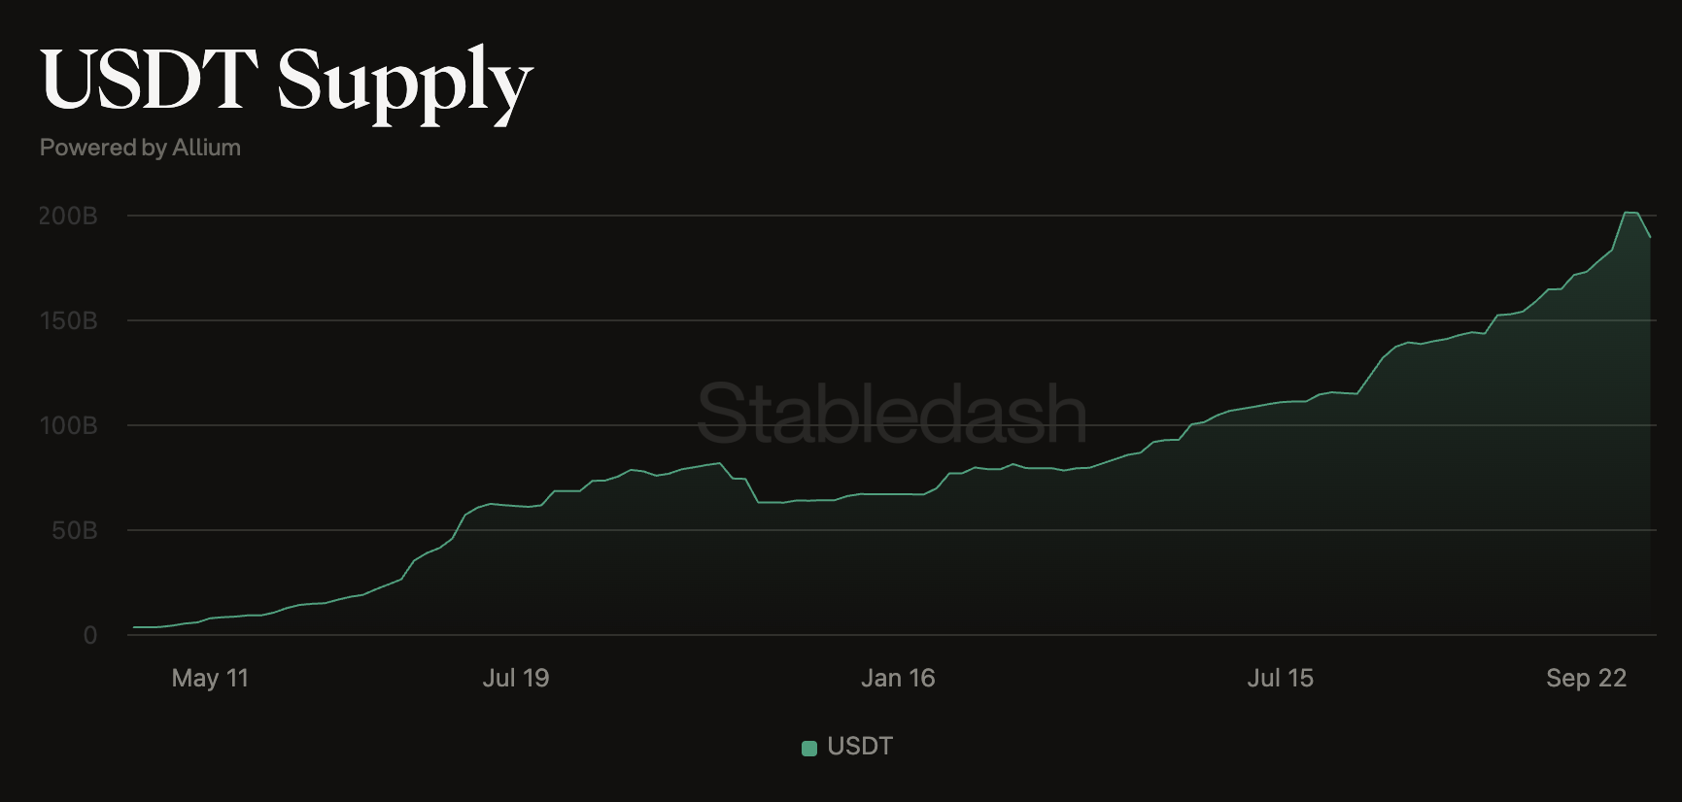Open the Powered by Allium link

click(x=140, y=148)
